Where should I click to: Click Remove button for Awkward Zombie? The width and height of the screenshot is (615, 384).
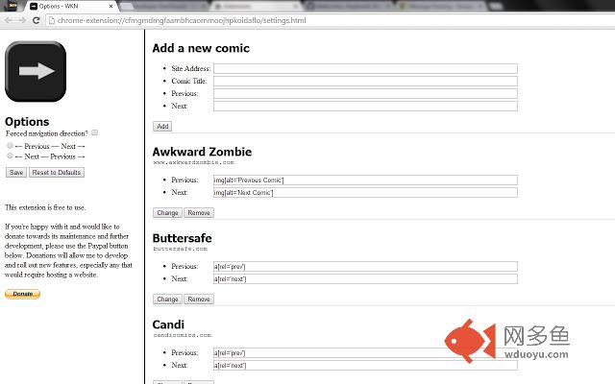click(x=199, y=213)
